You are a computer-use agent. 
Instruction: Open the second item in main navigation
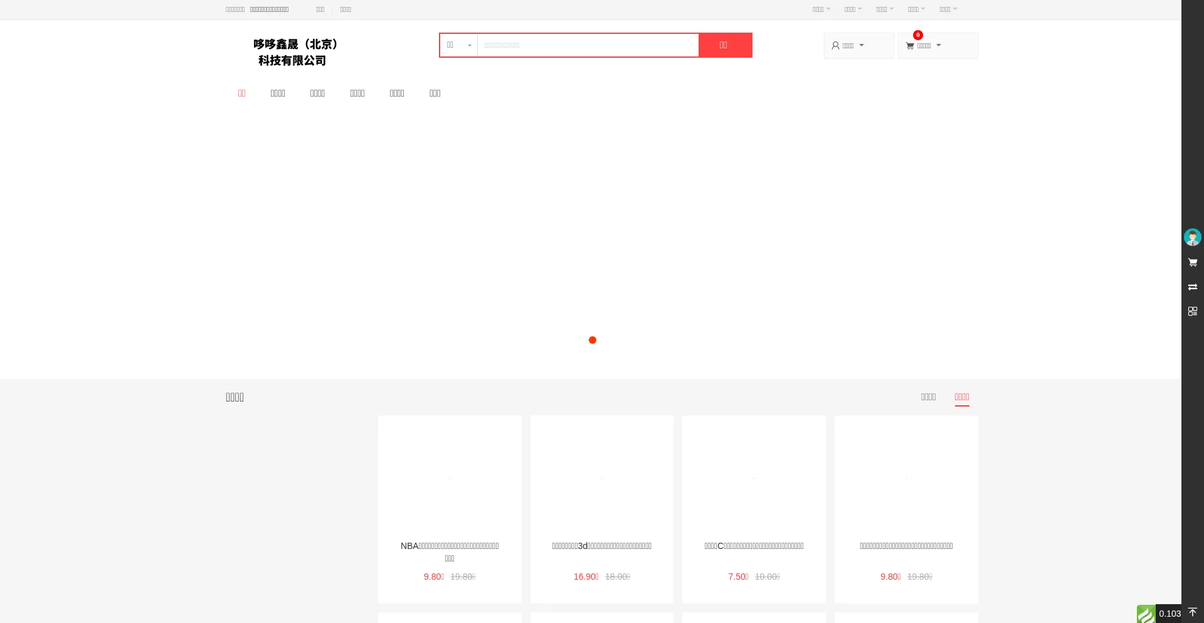[278, 93]
